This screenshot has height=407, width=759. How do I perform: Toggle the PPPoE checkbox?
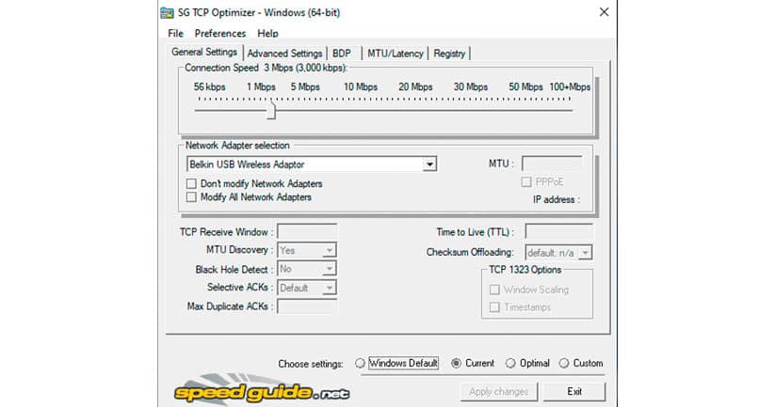[x=526, y=182]
